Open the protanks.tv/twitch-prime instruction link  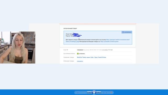click(109, 41)
